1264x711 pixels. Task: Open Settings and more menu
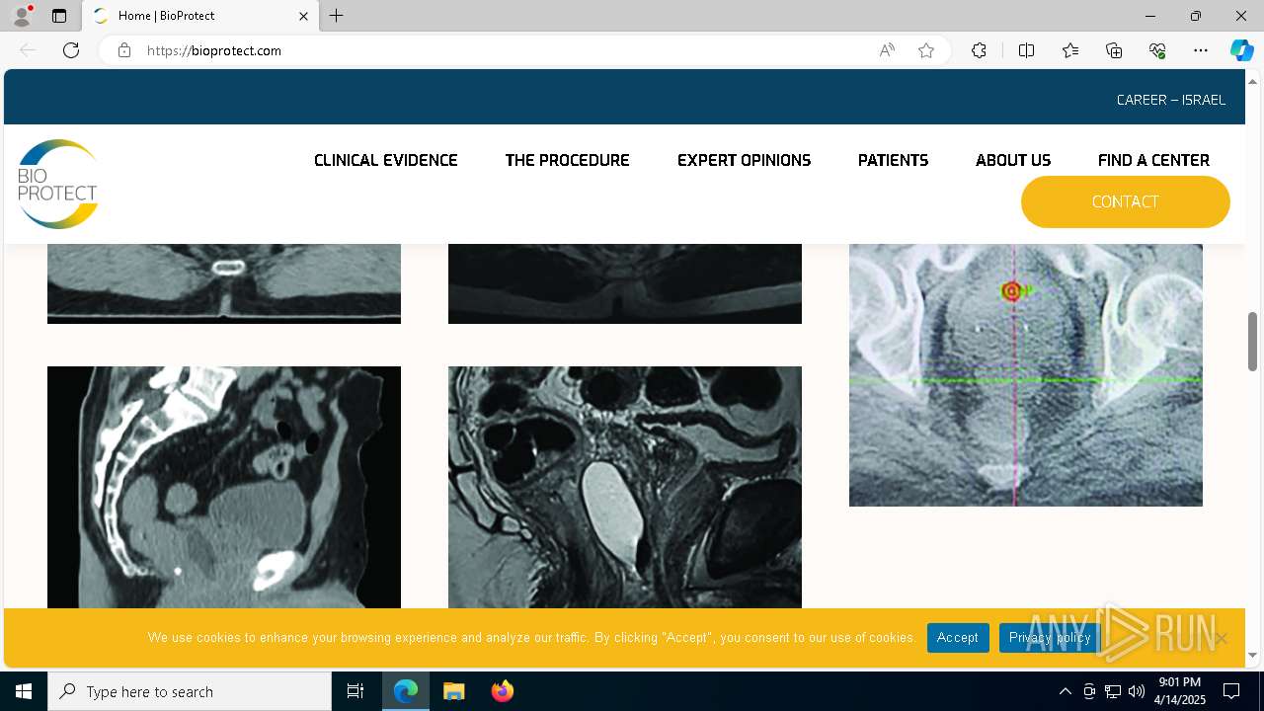1201,50
